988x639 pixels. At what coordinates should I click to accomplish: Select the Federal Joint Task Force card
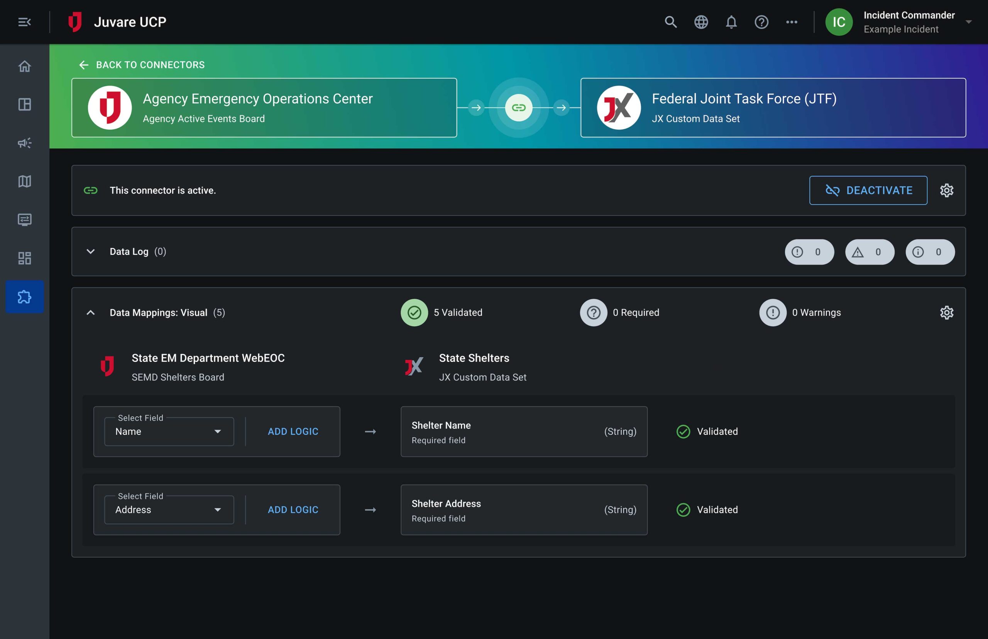(773, 107)
